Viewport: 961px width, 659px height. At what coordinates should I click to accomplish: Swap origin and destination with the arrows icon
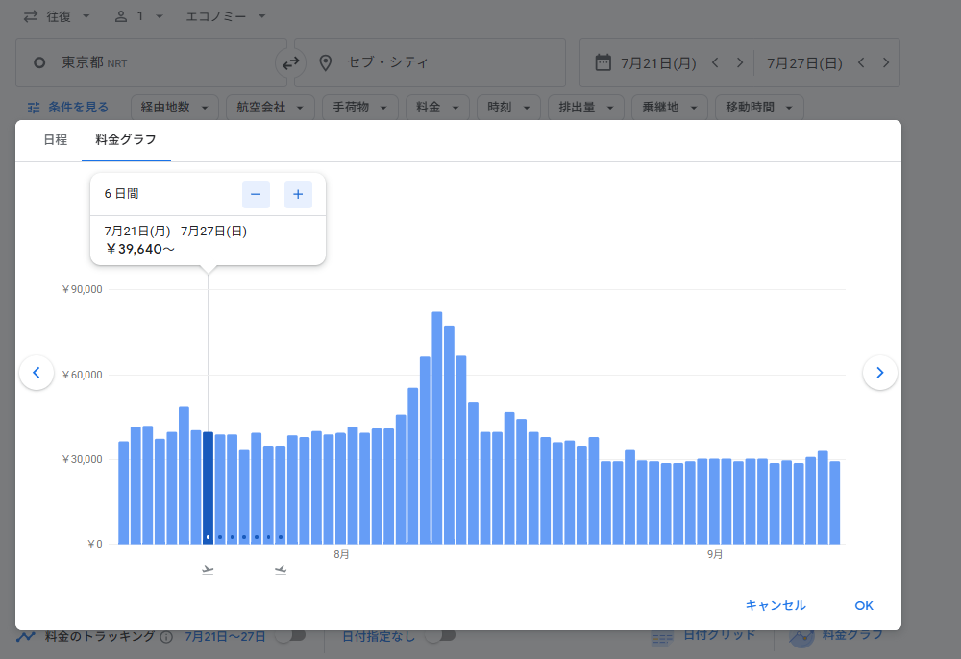point(290,63)
